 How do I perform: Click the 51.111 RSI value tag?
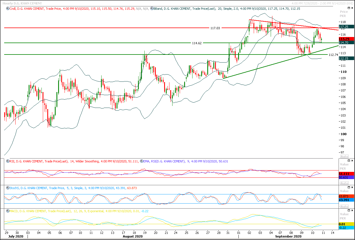point(346,174)
